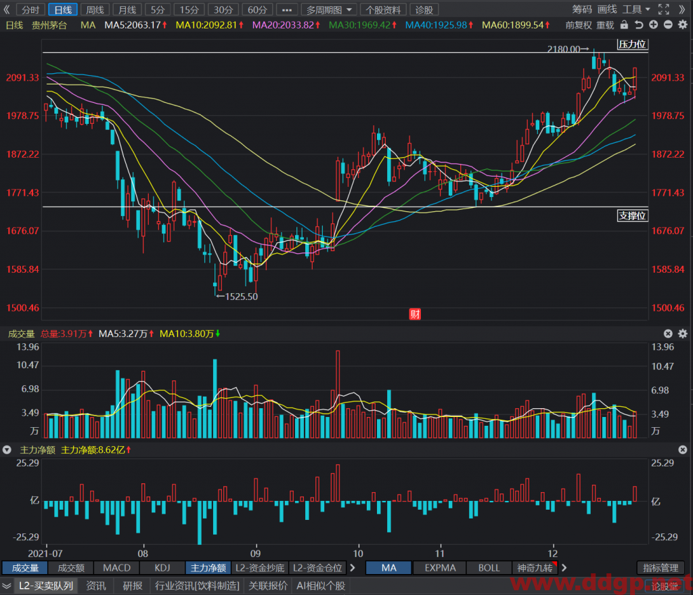Zoom in chart with plus icon

(x=654, y=25)
